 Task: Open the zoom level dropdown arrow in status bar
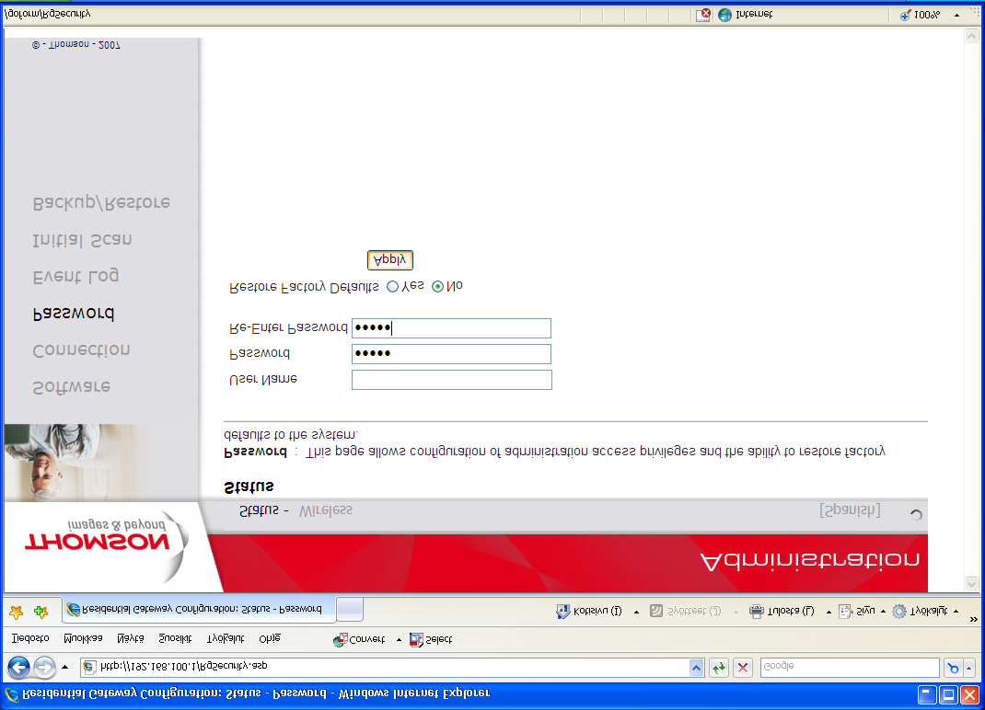tap(956, 15)
